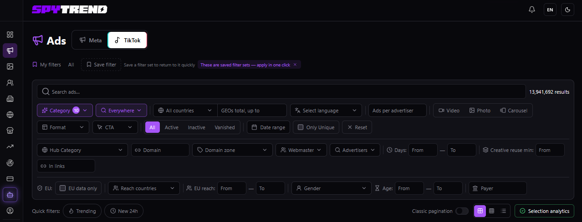Open the globe icon in the sidebar

point(10,115)
